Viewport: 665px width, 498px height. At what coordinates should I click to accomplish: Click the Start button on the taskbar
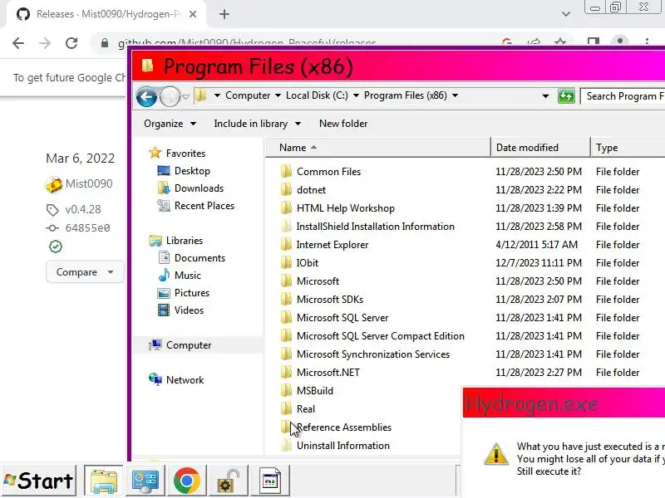(x=38, y=481)
